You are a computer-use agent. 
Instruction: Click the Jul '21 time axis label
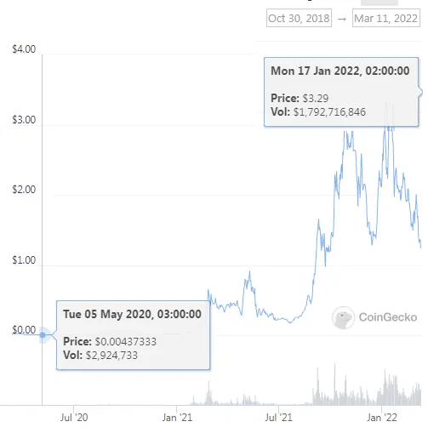pos(278,418)
